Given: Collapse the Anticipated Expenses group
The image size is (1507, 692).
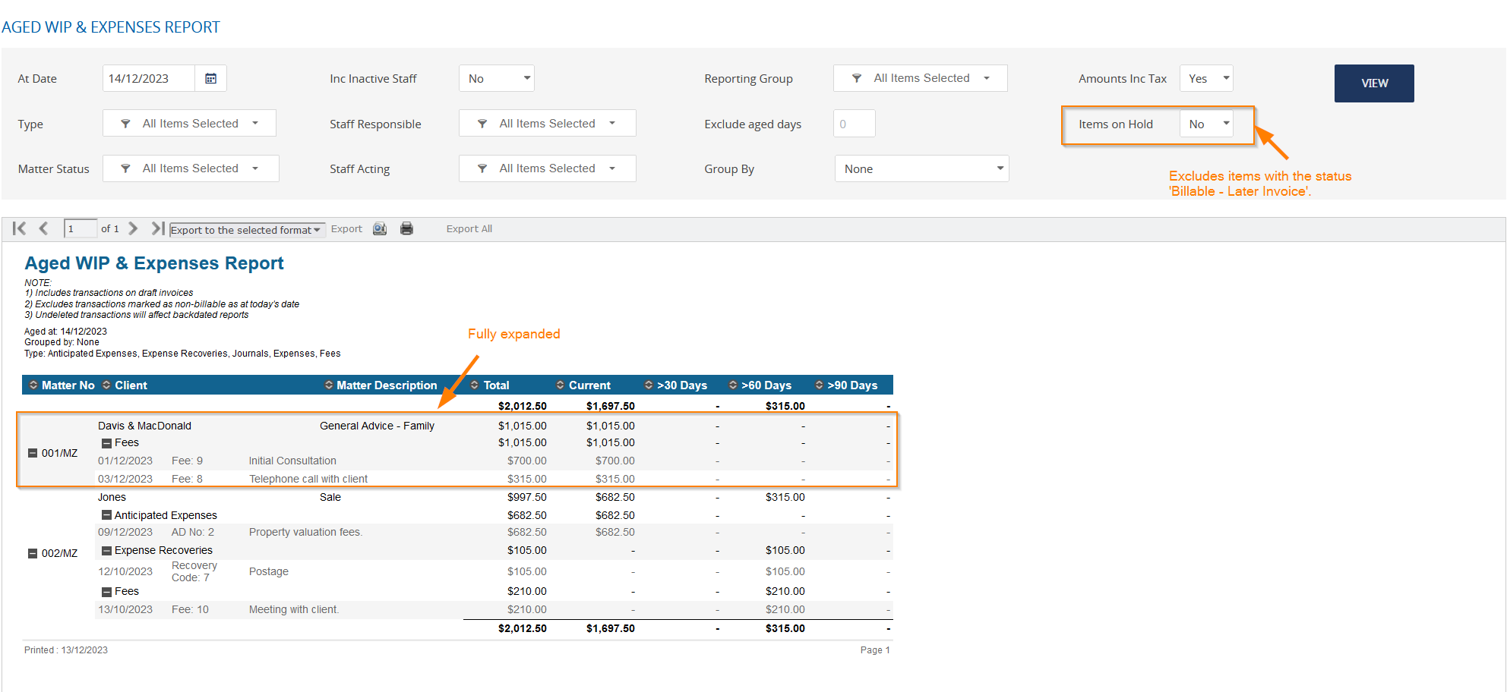Looking at the screenshot, I should click(106, 515).
